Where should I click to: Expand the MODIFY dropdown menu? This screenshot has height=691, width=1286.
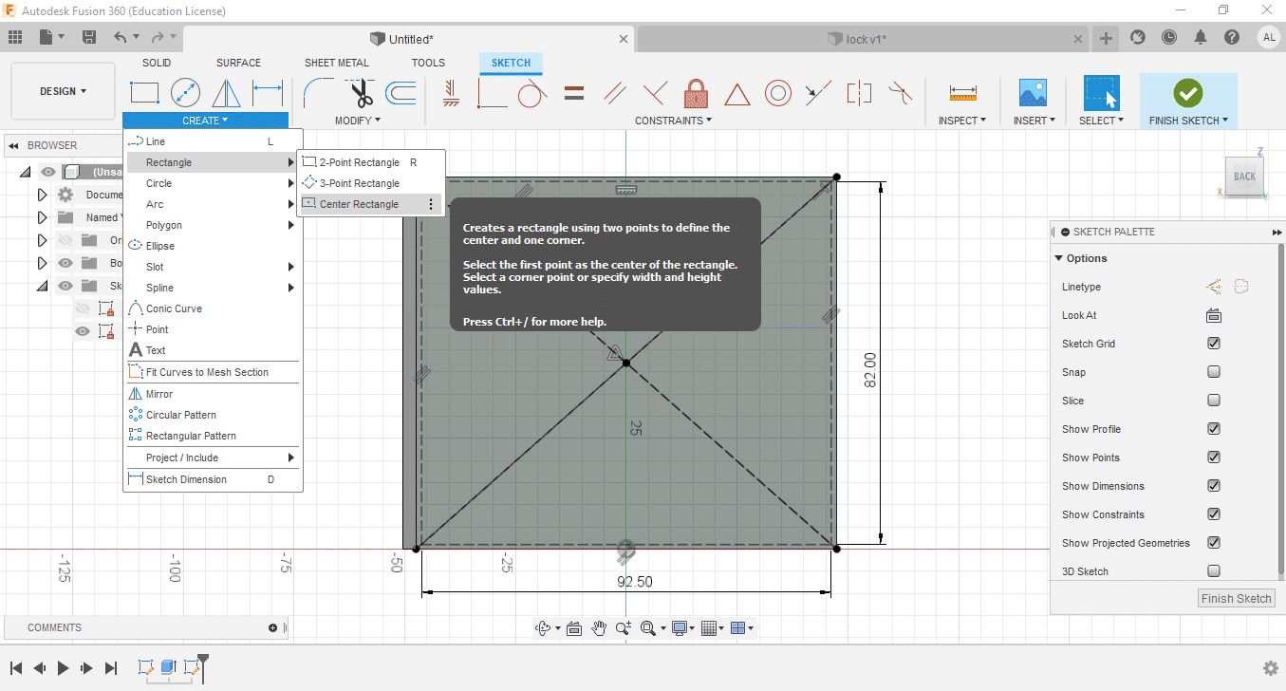coord(357,121)
